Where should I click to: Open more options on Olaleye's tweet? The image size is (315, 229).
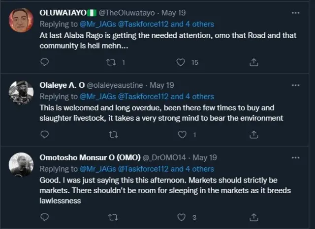(295, 85)
